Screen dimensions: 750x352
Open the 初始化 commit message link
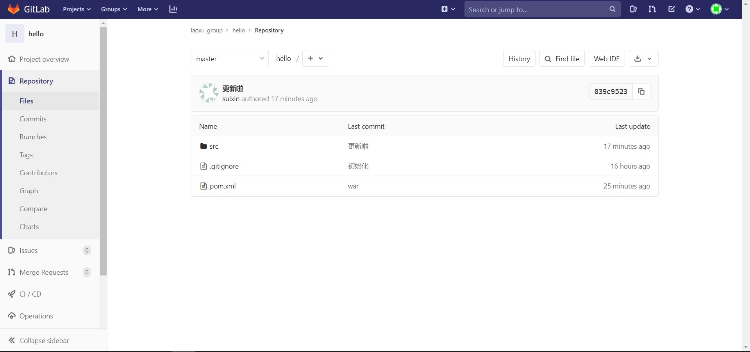(358, 166)
